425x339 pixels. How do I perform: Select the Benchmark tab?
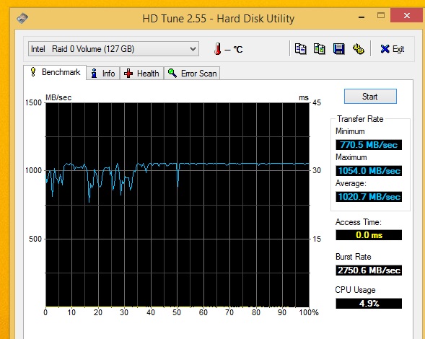click(x=55, y=72)
